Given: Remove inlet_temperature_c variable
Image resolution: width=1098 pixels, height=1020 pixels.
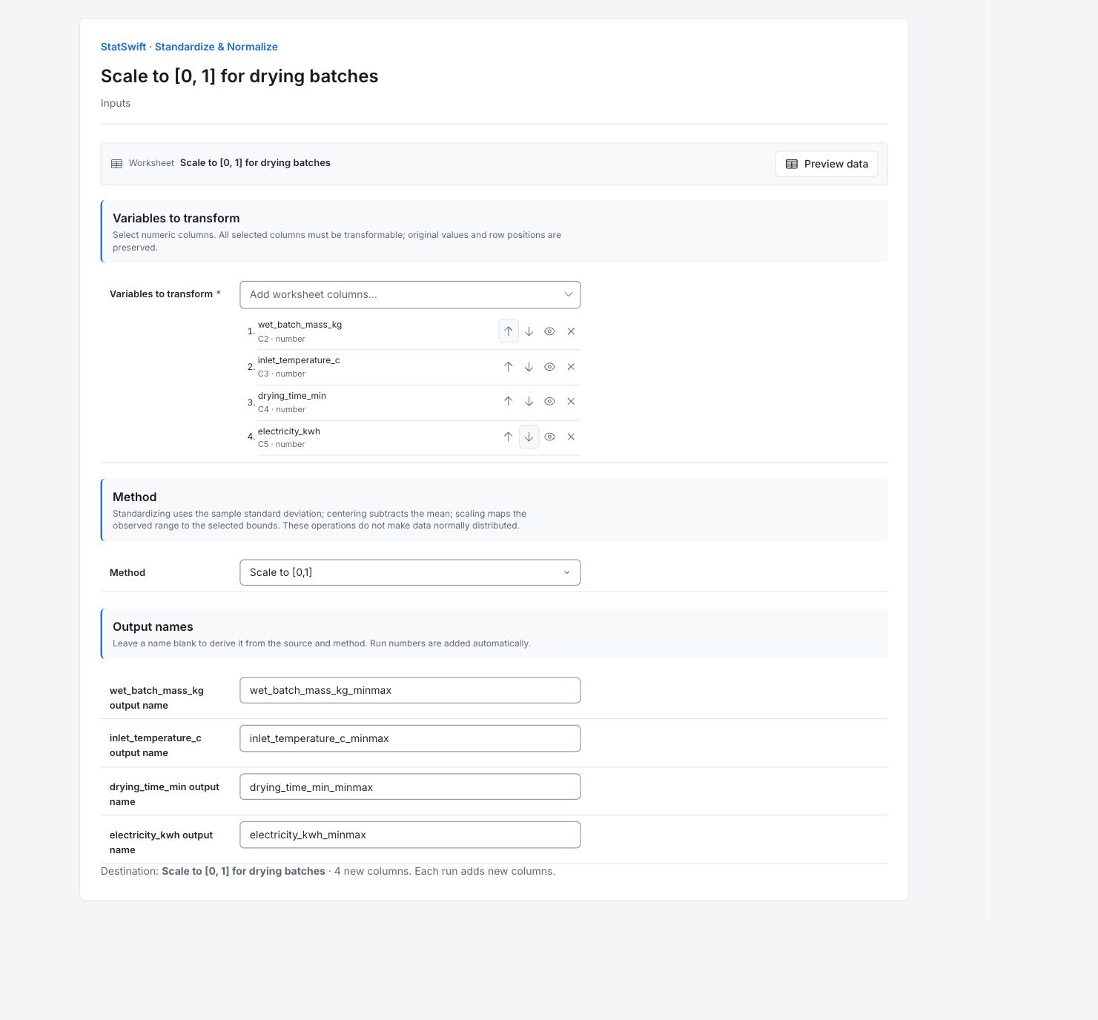Looking at the screenshot, I should (x=571, y=367).
